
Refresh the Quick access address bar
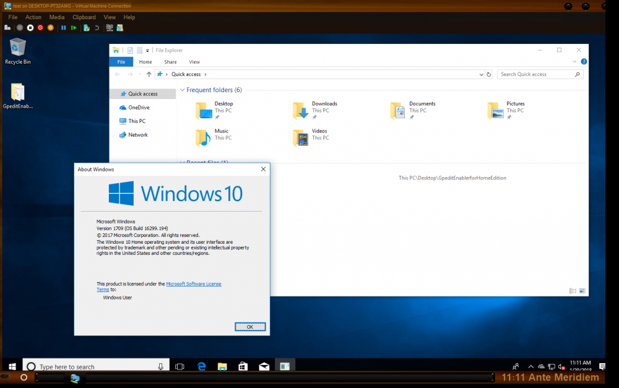[x=489, y=74]
